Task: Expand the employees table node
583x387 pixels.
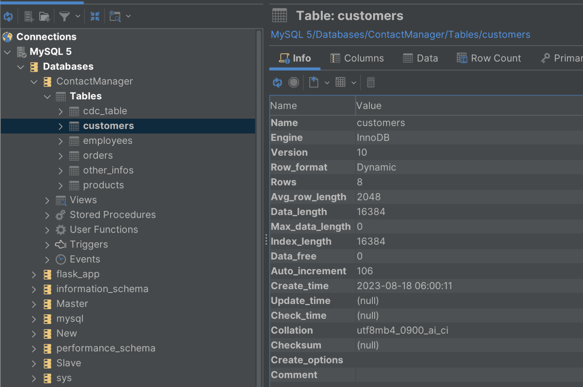Action: click(60, 141)
